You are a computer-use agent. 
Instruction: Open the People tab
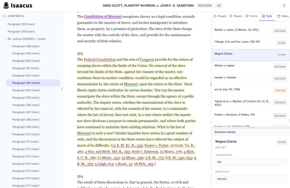[220, 16]
